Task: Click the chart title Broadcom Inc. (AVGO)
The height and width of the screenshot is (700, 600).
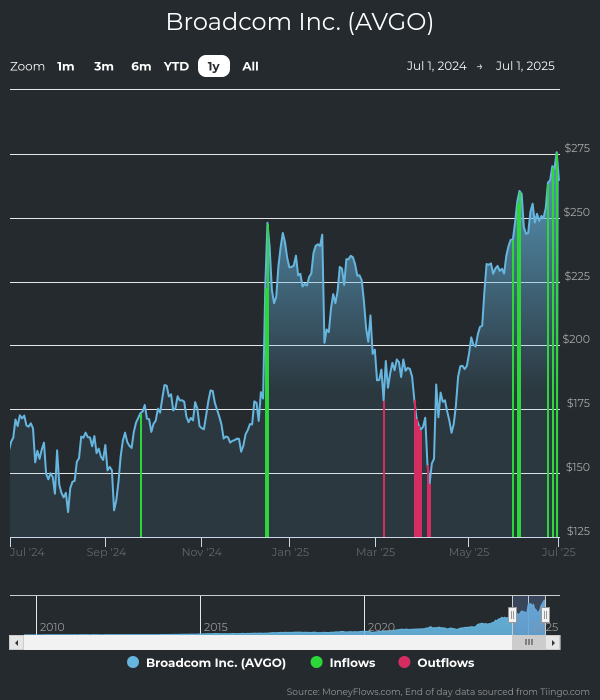Action: tap(300, 22)
